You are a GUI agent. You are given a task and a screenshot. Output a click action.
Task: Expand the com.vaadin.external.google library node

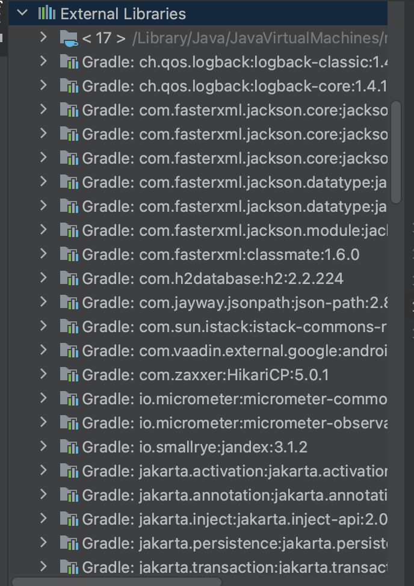43,350
